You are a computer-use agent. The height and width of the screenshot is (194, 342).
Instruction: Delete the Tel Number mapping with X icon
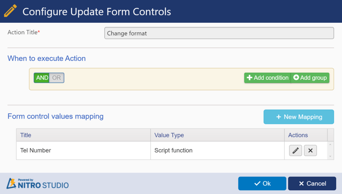(x=310, y=150)
